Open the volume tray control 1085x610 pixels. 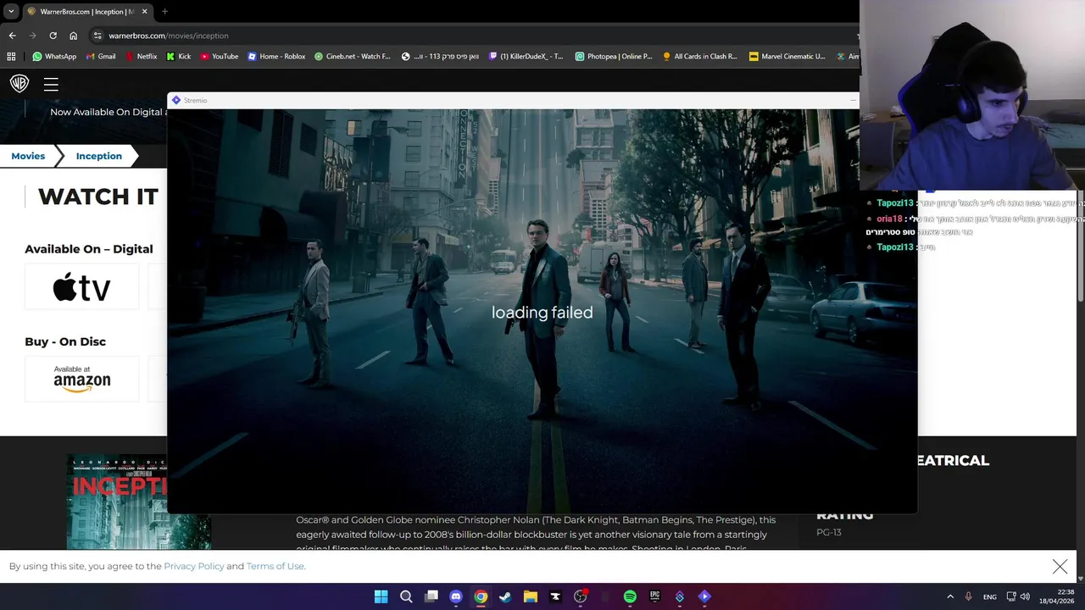click(x=1025, y=596)
